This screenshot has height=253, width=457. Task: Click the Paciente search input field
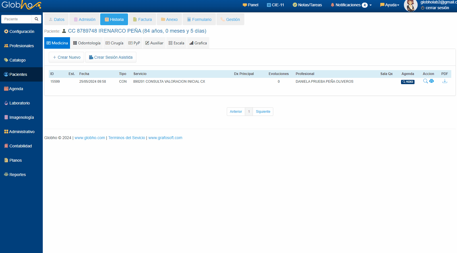coord(17,19)
